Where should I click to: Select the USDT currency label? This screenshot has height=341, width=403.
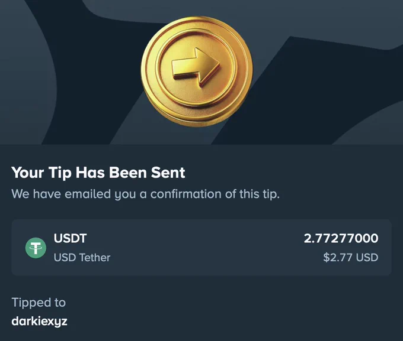pos(70,238)
